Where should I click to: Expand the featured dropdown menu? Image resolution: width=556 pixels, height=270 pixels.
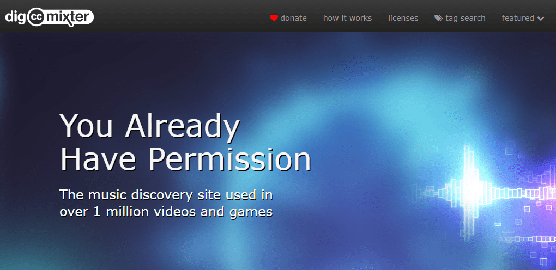pyautogui.click(x=523, y=18)
